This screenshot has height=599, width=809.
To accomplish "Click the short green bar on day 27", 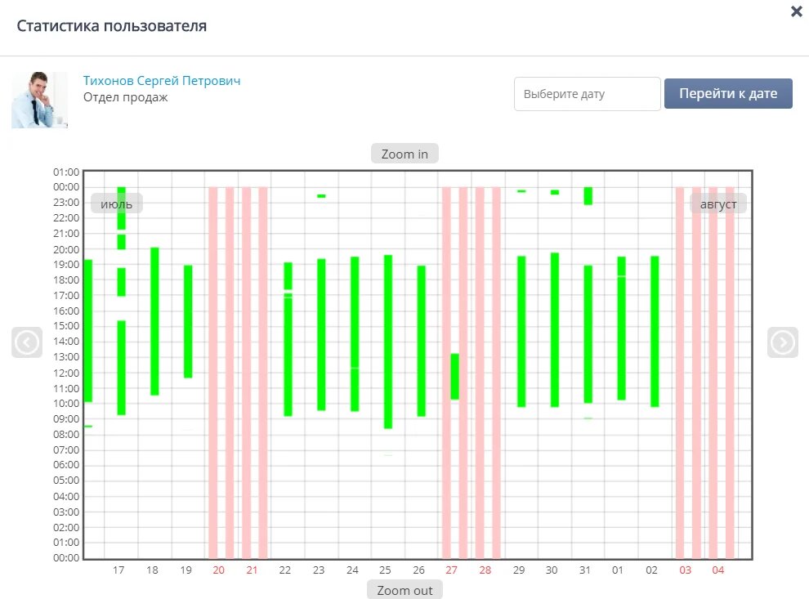I will coord(454,376).
